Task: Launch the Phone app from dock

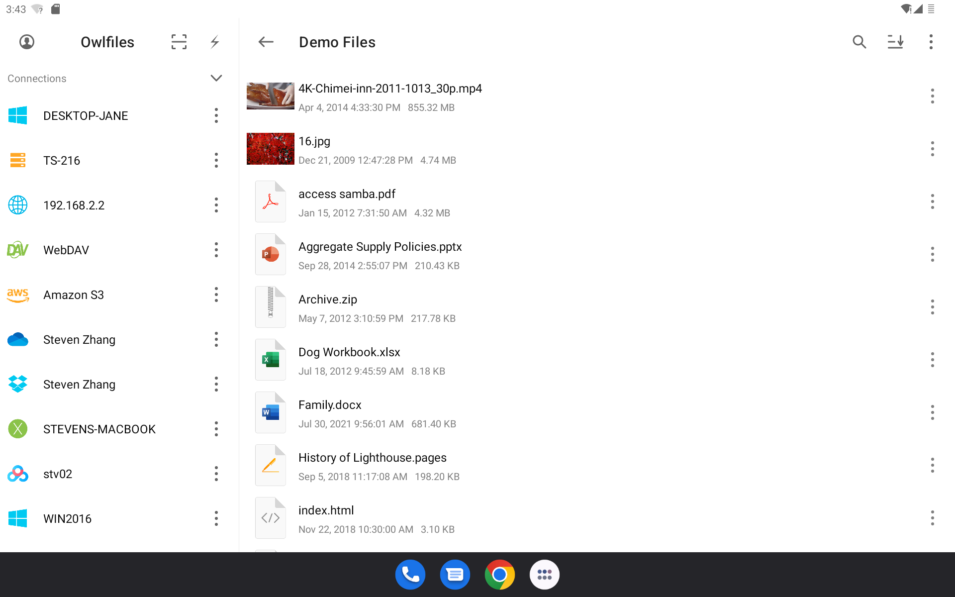Action: click(410, 575)
